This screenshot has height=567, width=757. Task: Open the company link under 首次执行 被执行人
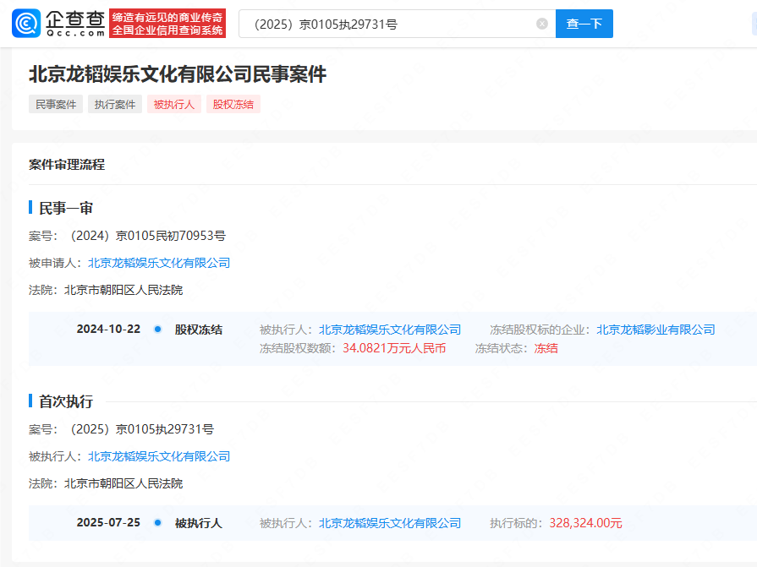159,456
